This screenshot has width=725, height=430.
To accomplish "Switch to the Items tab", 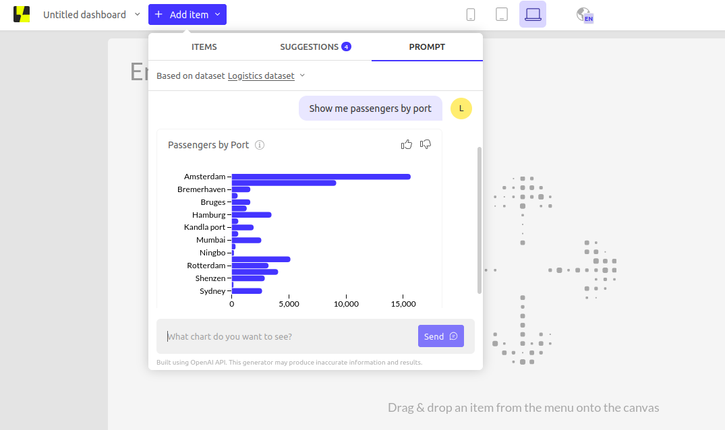I will (x=204, y=47).
